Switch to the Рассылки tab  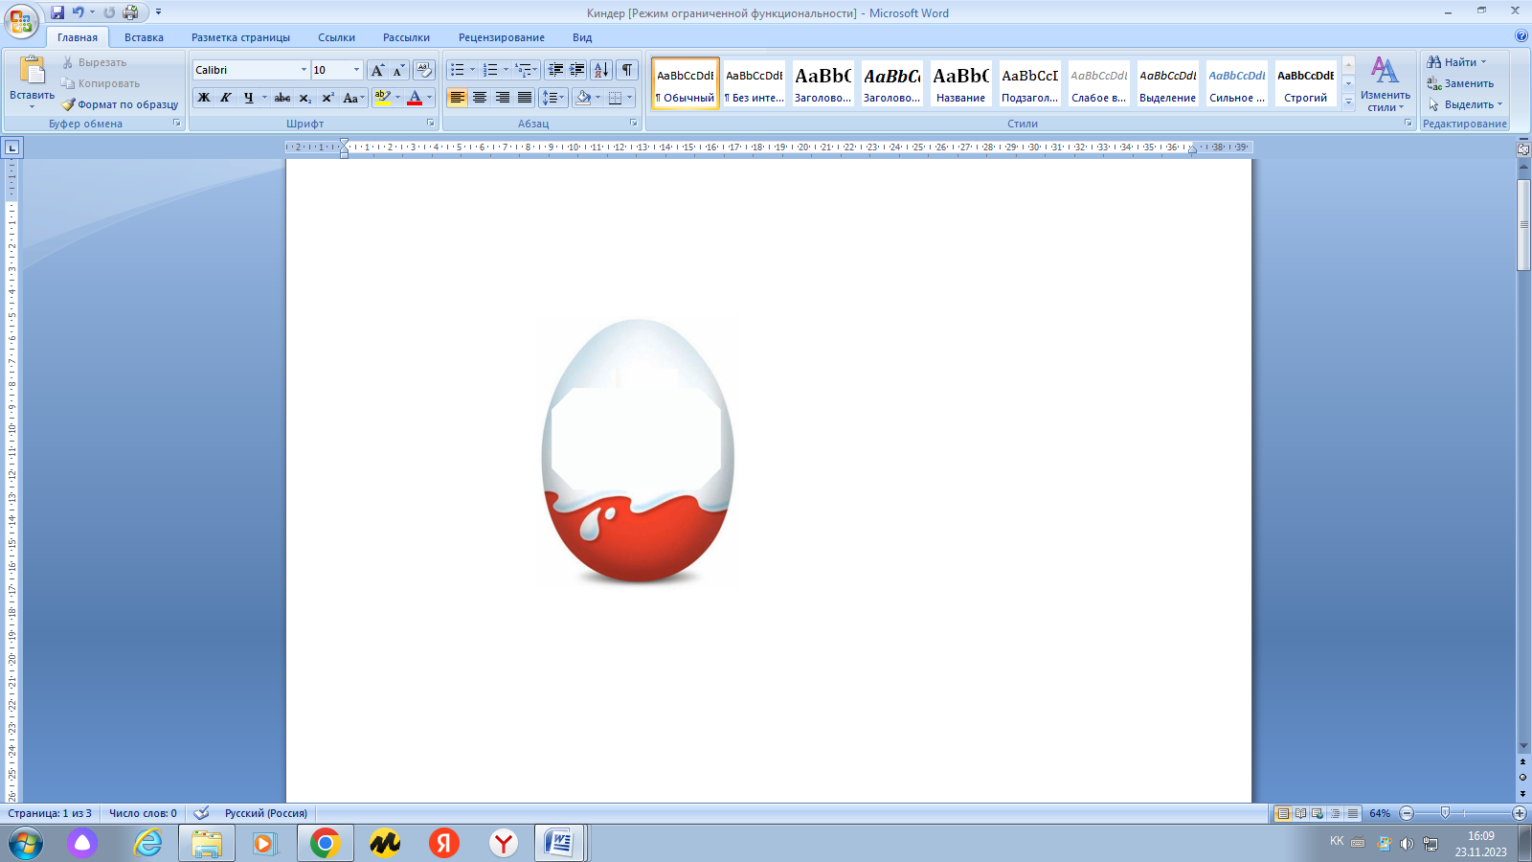tap(406, 37)
